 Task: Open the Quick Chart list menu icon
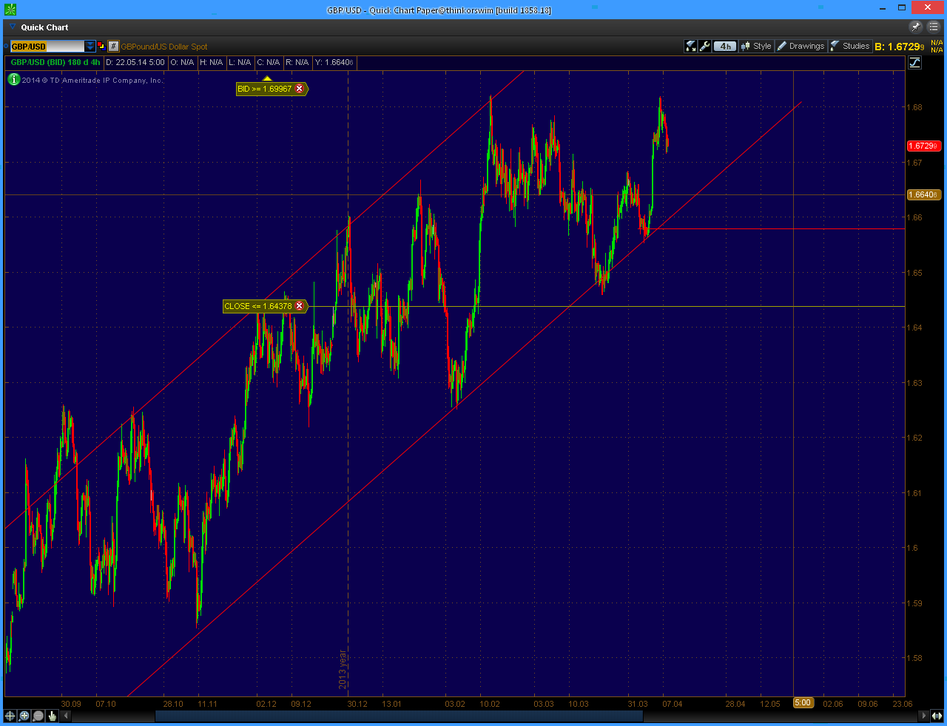[934, 27]
